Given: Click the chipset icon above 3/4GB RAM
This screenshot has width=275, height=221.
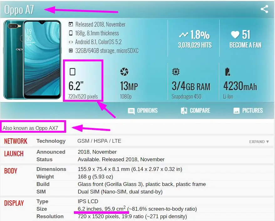Looking at the screenshot, I should click(x=176, y=72).
